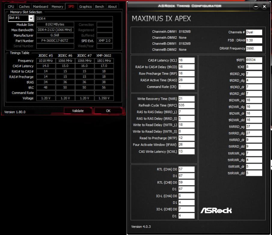Click the DRAM Frequency field showing 3990
Image resolution: width=272 pixels, height=235 pixels.
pos(254,48)
